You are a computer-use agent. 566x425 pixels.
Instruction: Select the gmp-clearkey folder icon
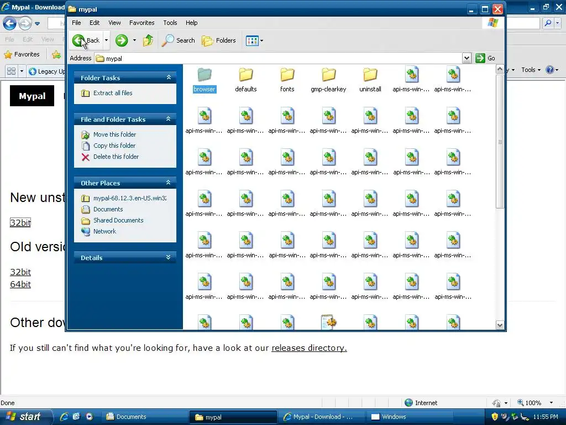pos(328,75)
